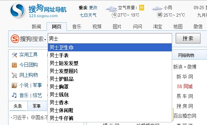Open the 网上购物 link

click(28, 75)
